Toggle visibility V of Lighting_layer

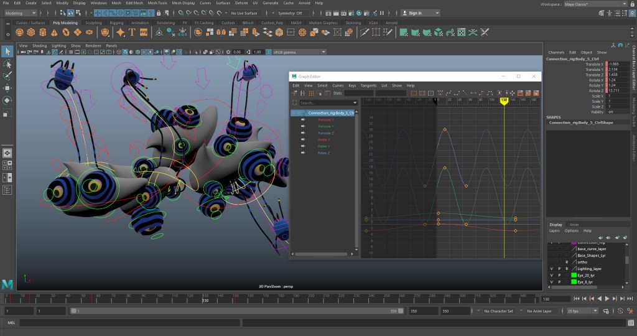(x=552, y=269)
